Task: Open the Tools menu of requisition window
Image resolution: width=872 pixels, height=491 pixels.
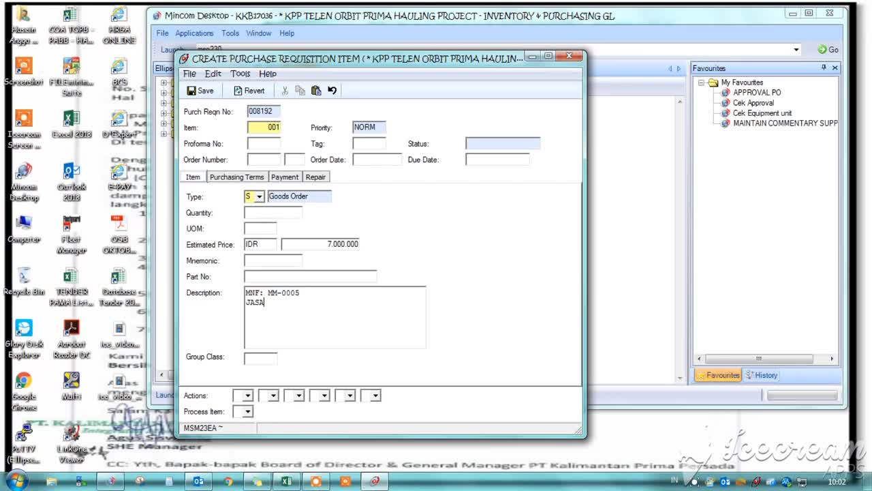Action: coord(240,74)
